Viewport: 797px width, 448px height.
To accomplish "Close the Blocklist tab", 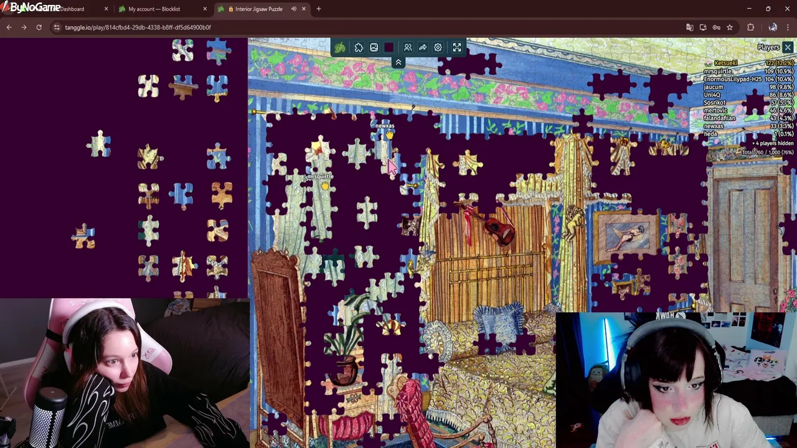I will 205,9.
